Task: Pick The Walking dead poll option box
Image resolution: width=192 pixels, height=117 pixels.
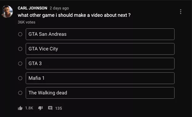Action: [100, 93]
